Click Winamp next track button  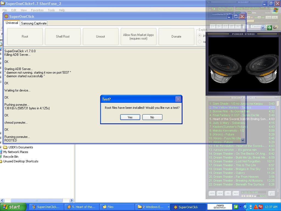238,26
